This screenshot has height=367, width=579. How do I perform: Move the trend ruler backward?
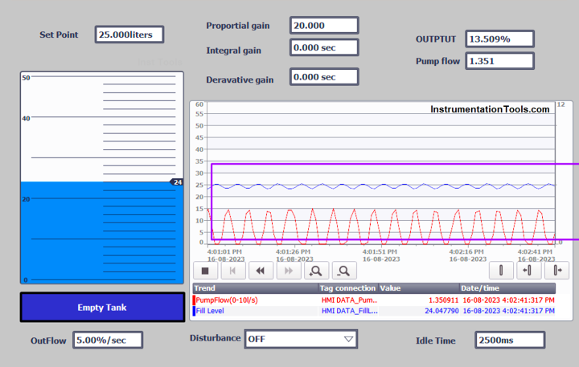click(528, 271)
